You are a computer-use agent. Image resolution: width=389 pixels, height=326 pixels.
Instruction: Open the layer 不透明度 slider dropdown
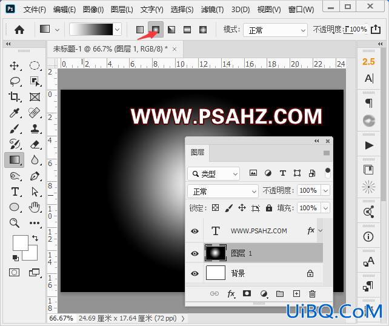(325, 191)
